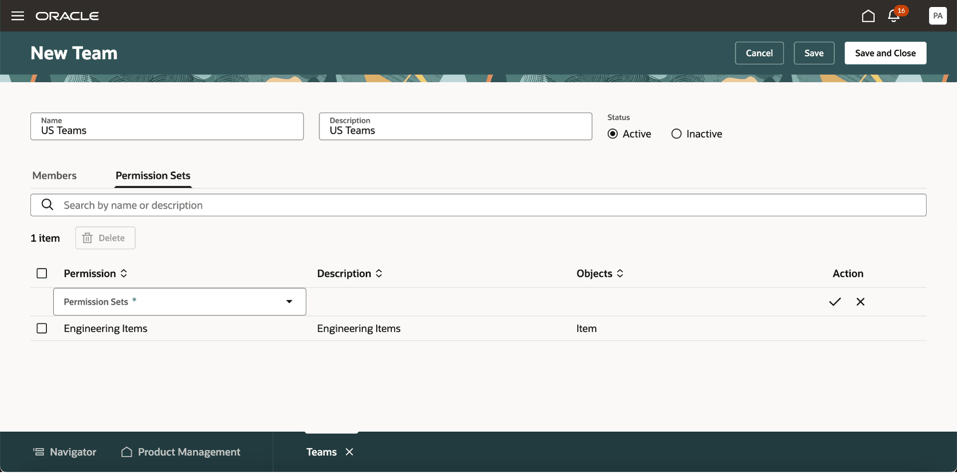Open the notifications bell
Screen dimensions: 957x473
894,16
